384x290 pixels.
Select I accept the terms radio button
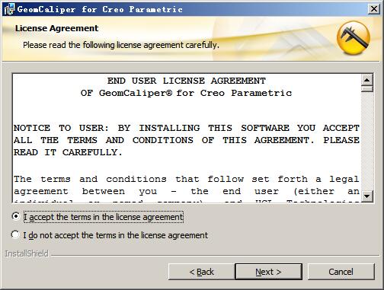(x=16, y=216)
